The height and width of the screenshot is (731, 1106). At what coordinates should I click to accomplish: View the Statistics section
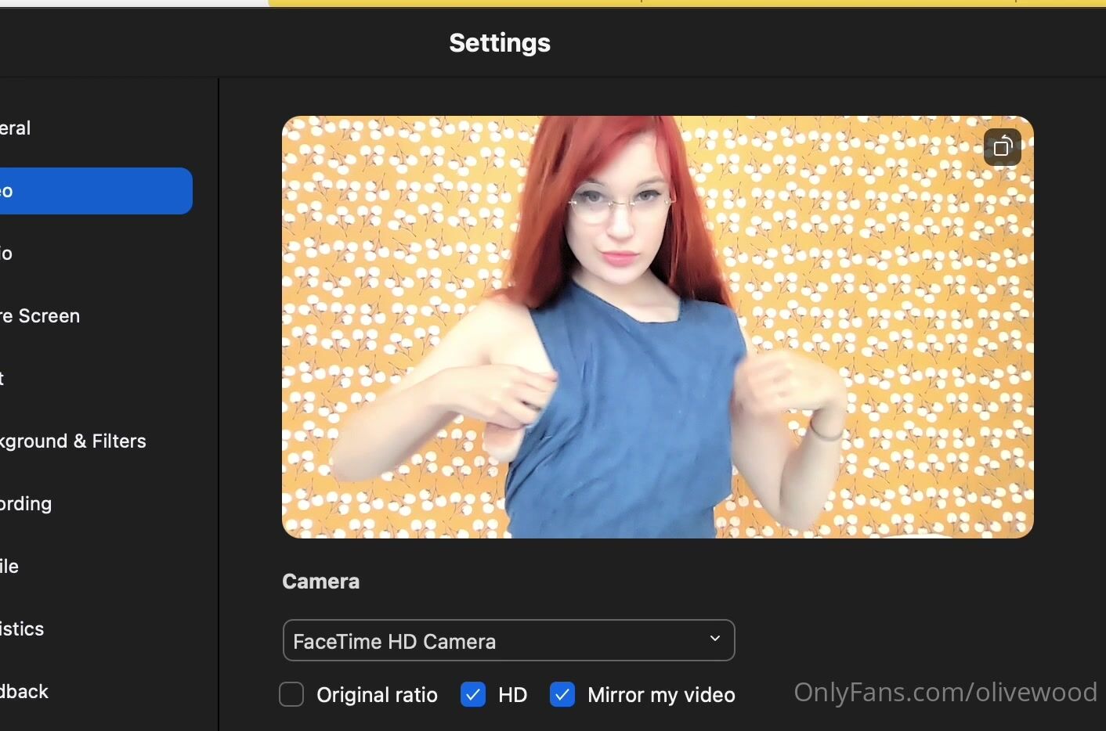(x=22, y=629)
